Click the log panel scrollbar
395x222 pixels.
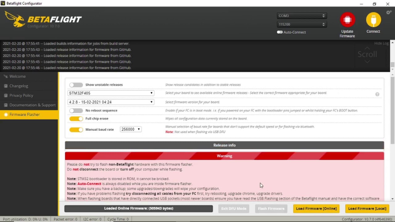[392, 65]
